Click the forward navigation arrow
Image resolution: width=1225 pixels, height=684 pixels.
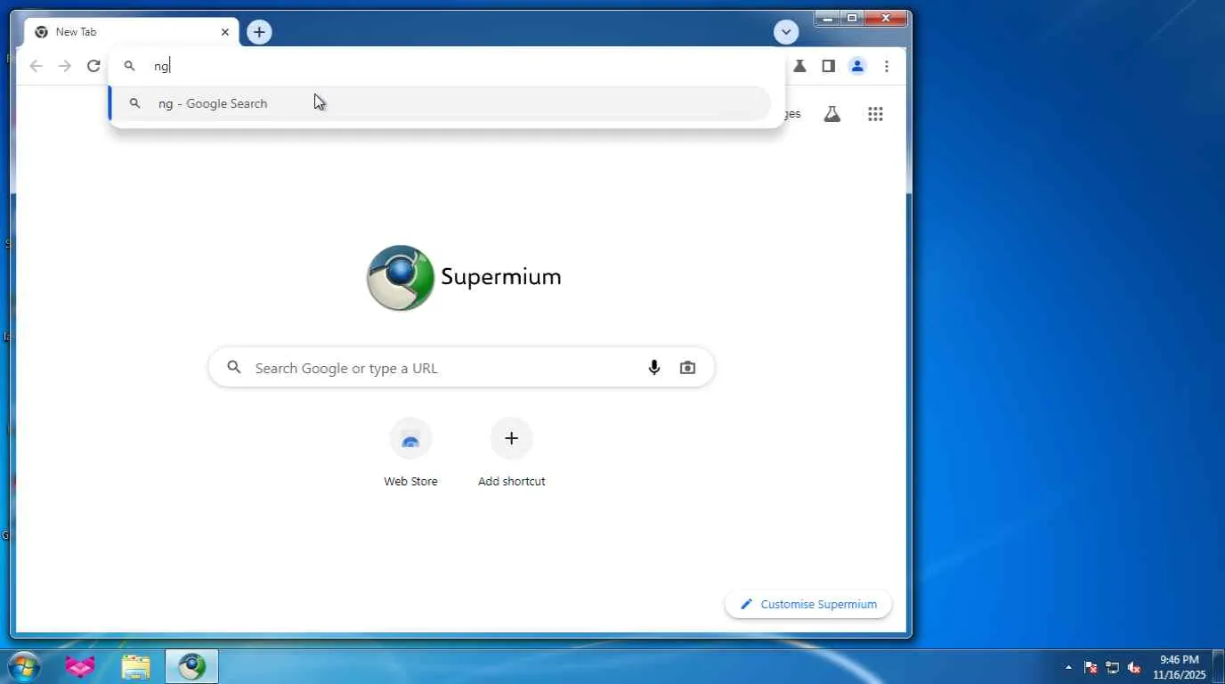point(64,66)
